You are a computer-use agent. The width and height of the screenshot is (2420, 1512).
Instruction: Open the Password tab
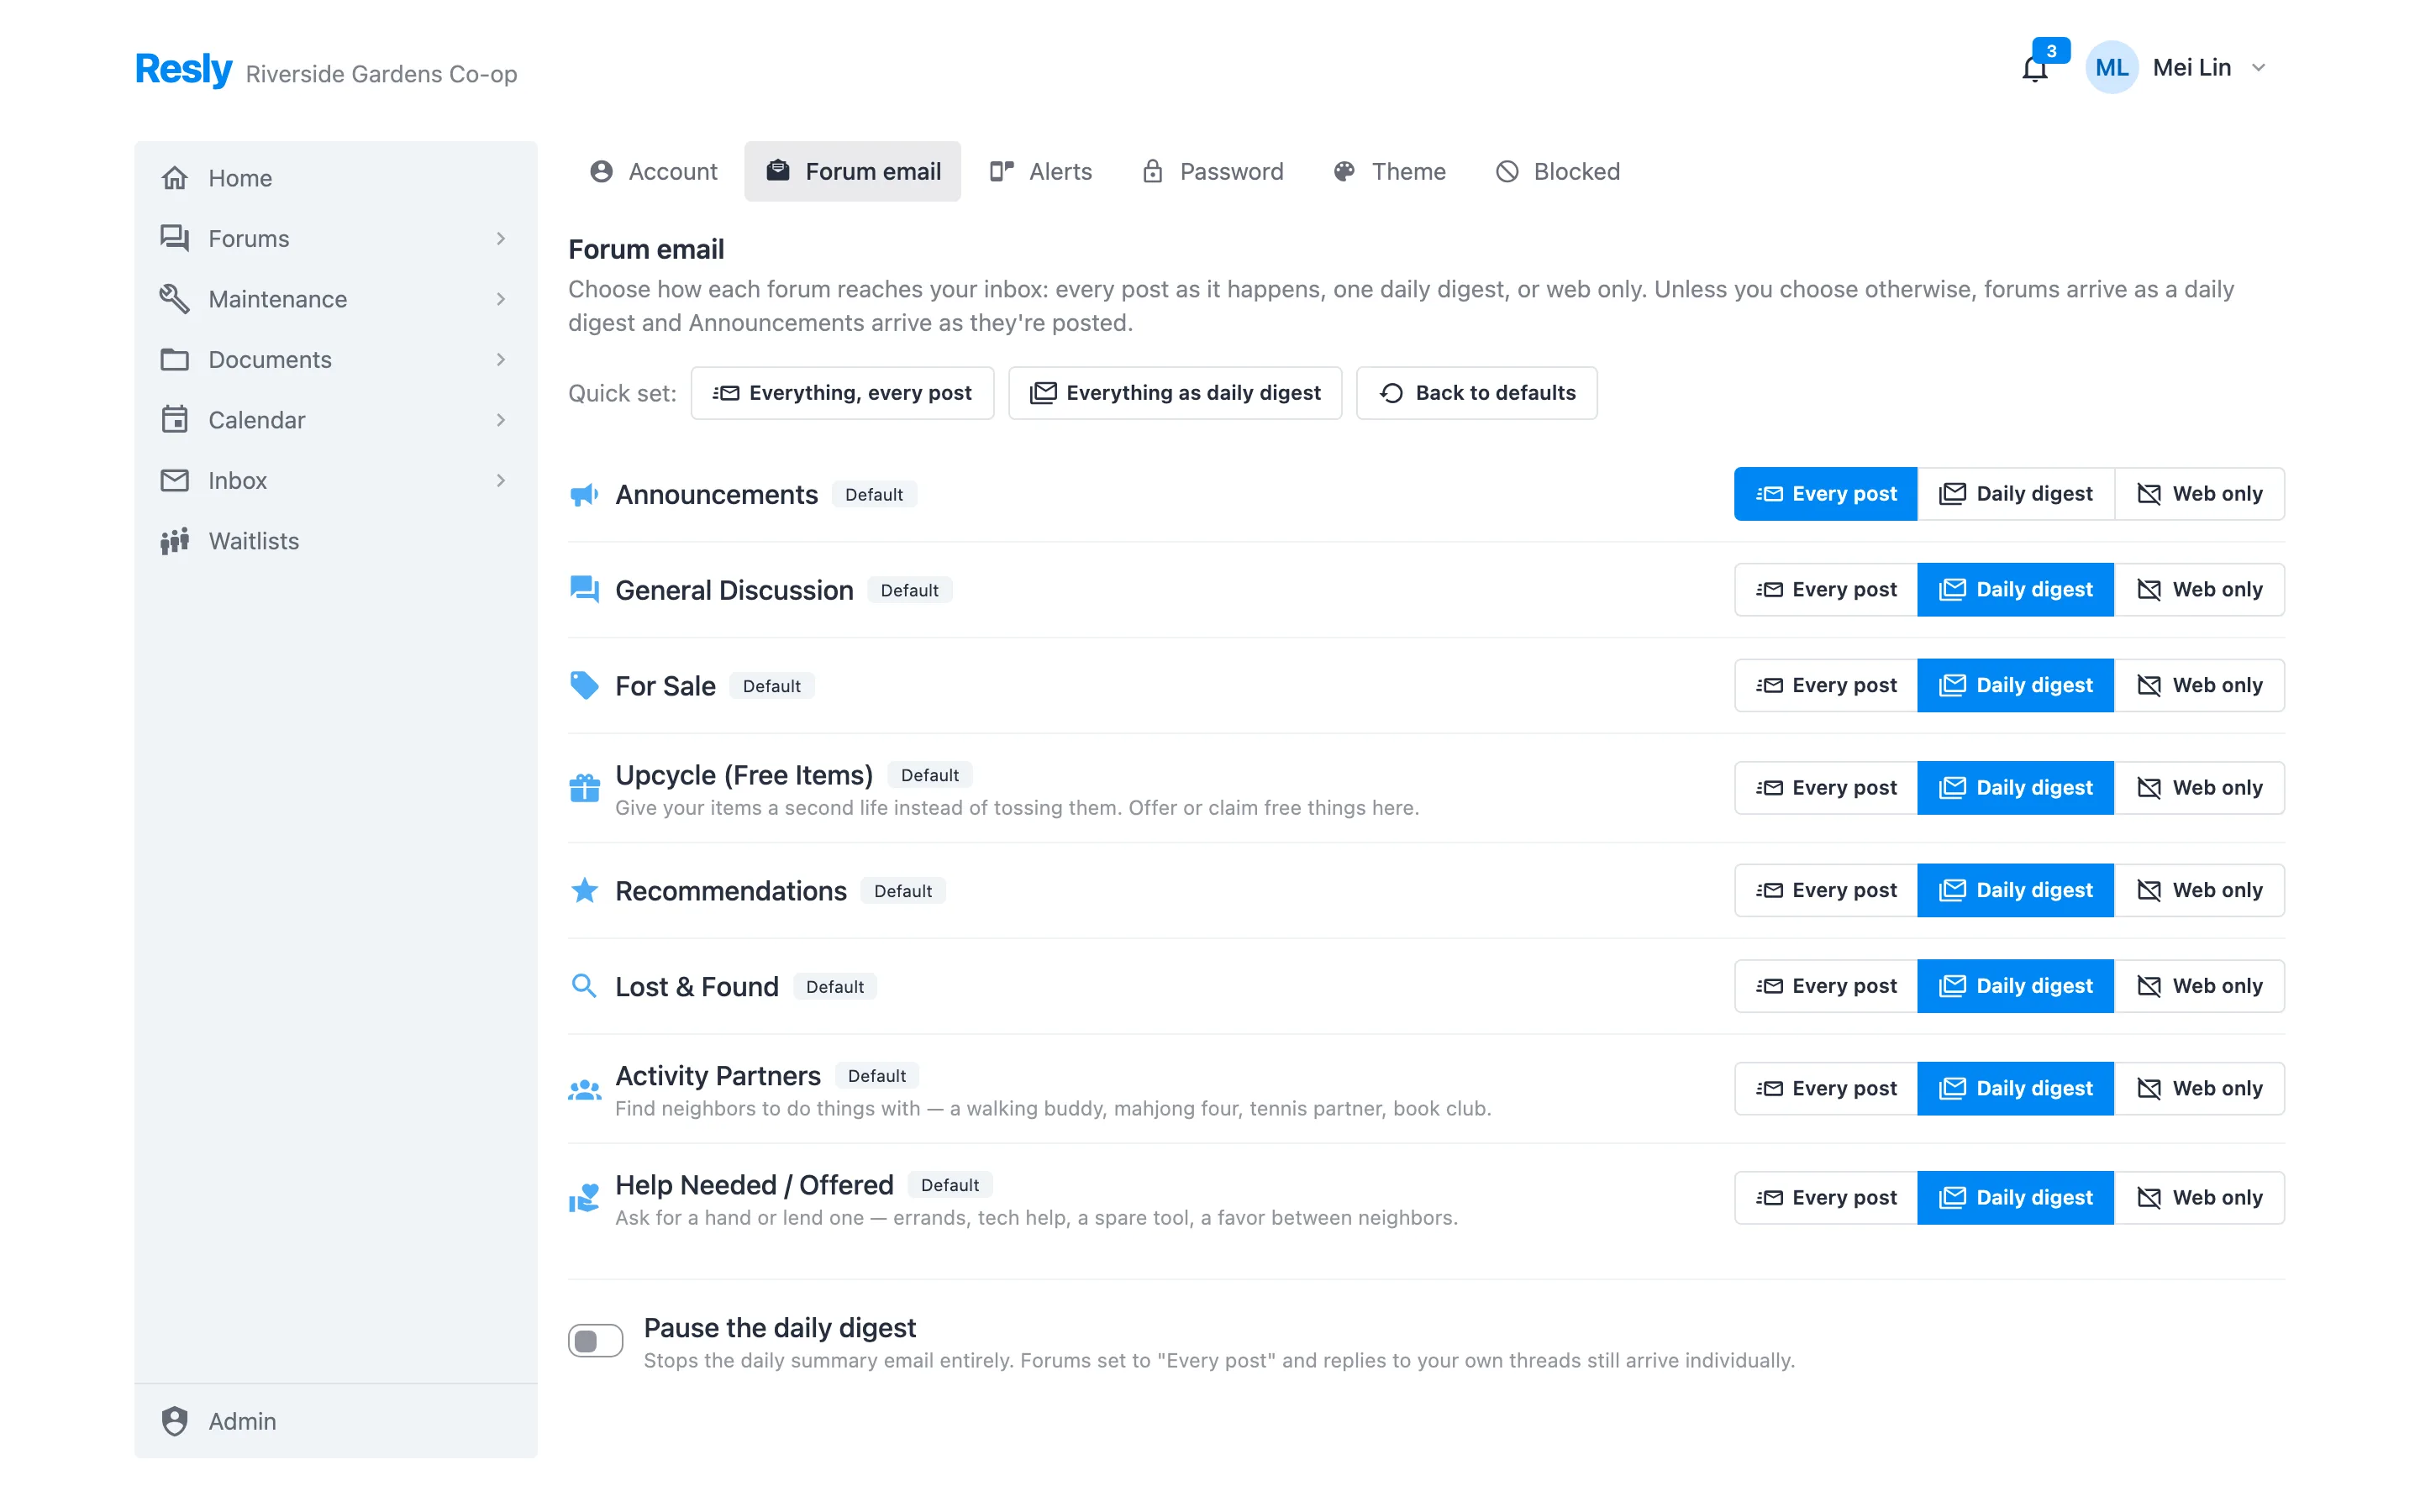(1212, 172)
